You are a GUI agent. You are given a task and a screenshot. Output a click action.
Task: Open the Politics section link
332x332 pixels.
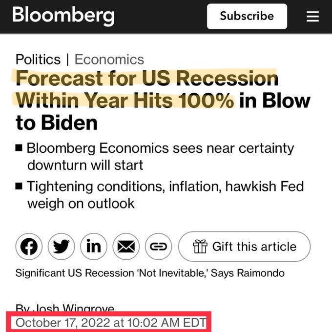point(38,59)
